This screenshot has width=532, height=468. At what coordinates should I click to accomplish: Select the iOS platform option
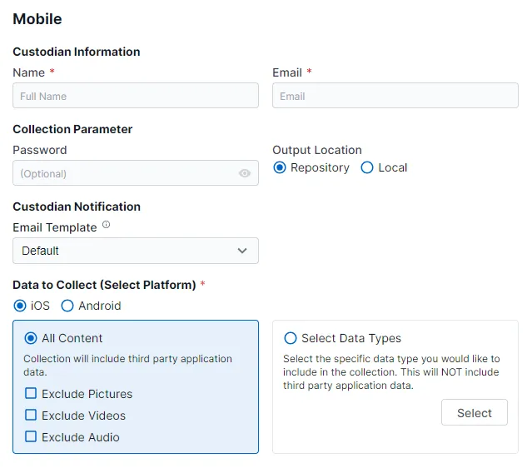[20, 306]
